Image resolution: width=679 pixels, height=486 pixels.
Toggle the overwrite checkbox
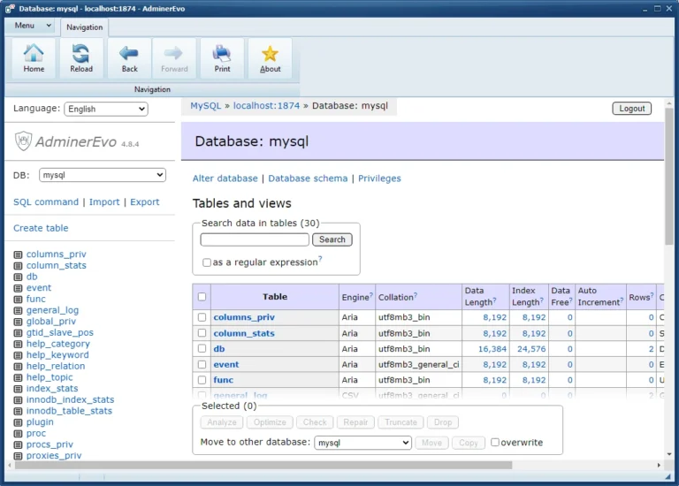point(495,443)
